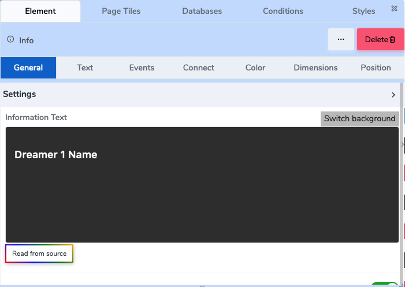The image size is (405, 287).
Task: Click the Read from source button
Action: point(39,254)
